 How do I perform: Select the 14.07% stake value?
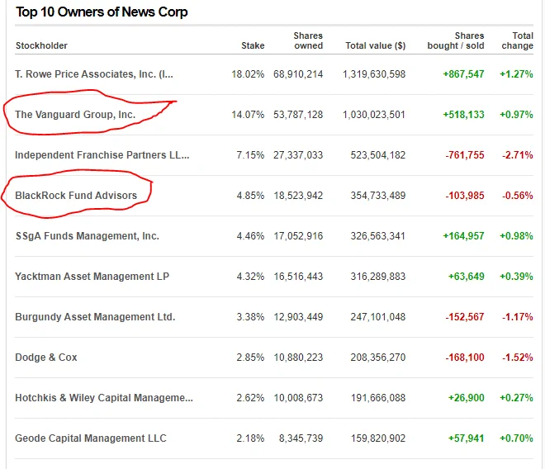point(248,115)
